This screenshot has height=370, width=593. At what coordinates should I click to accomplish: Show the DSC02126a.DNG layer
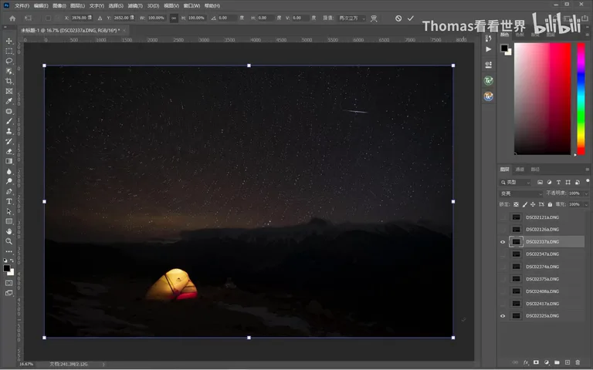tap(503, 230)
